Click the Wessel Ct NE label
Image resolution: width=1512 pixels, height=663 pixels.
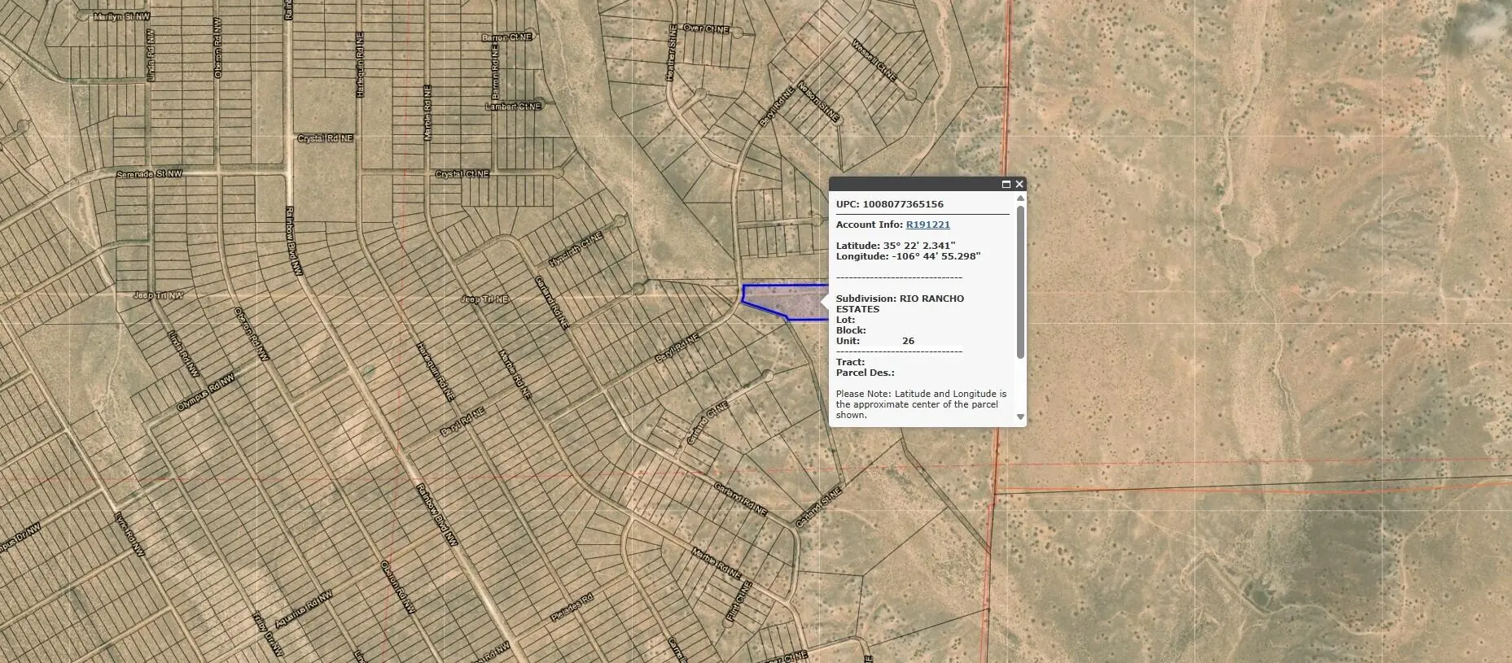pos(874,60)
